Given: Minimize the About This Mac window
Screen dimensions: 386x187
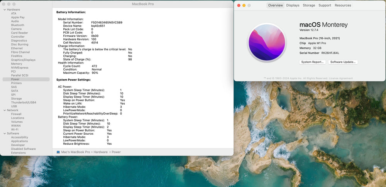Looking at the screenshot, I should 244,5.
